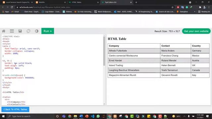Viewport: 212px width, 119px height.
Task: Select the Ernst Handel cell
Action: click(134, 60)
